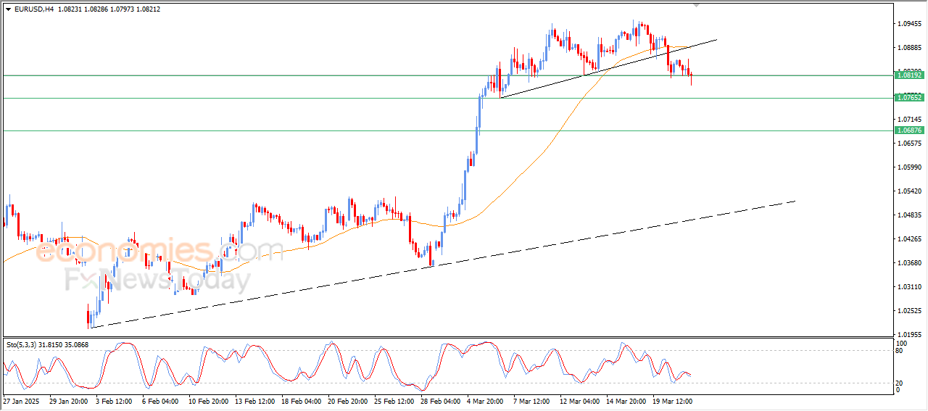Viewport: 928px width, 411px height.
Task: Open the small triangle menu beside EURUSD,H4
Action: (x=8, y=9)
